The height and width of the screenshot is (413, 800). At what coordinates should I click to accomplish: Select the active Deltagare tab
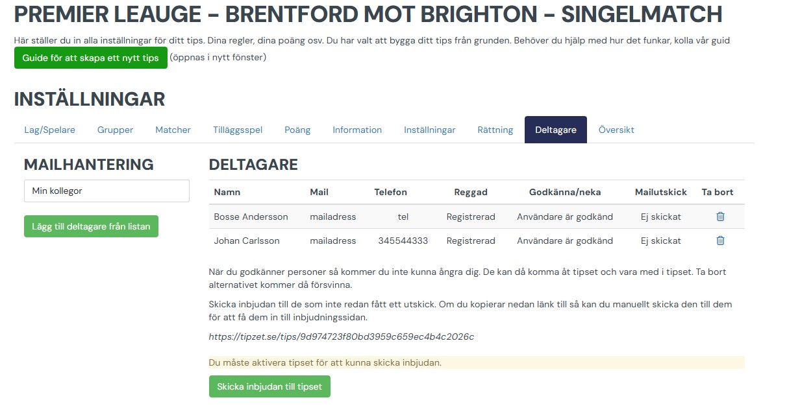[x=556, y=130]
